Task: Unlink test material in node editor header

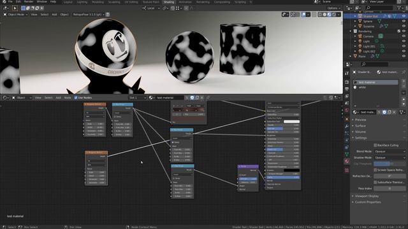Action: 202,97
